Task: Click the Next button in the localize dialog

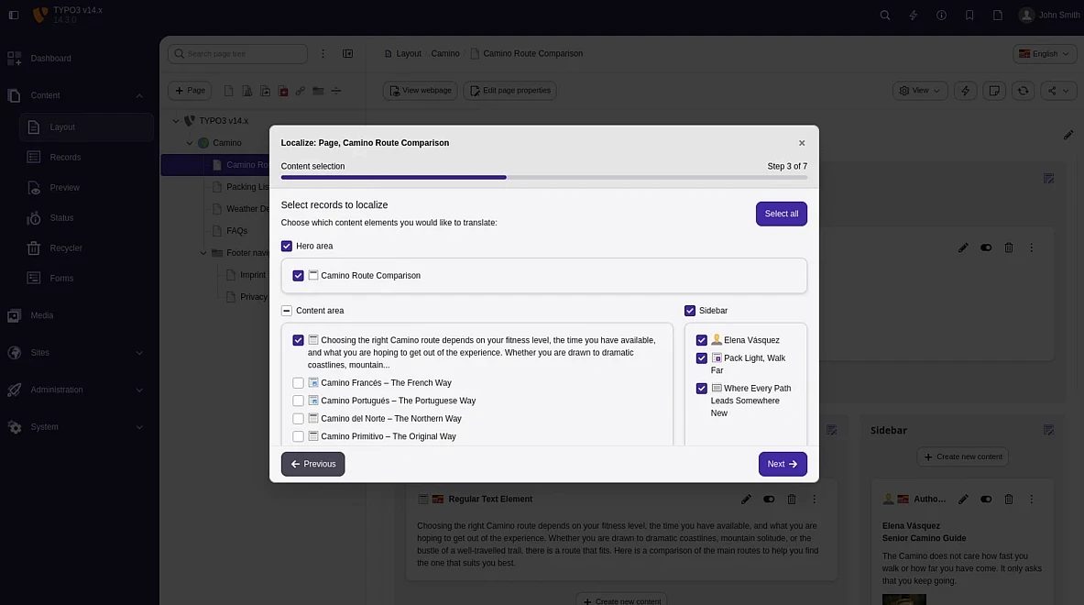Action: click(783, 464)
